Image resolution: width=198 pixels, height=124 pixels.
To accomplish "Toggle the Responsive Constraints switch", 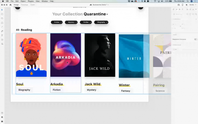I will (196, 39).
